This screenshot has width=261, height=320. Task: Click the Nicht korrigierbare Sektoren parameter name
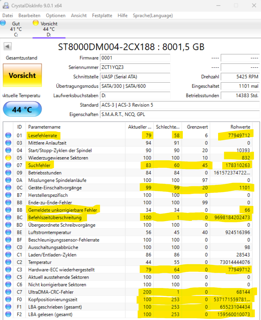coord(57,284)
